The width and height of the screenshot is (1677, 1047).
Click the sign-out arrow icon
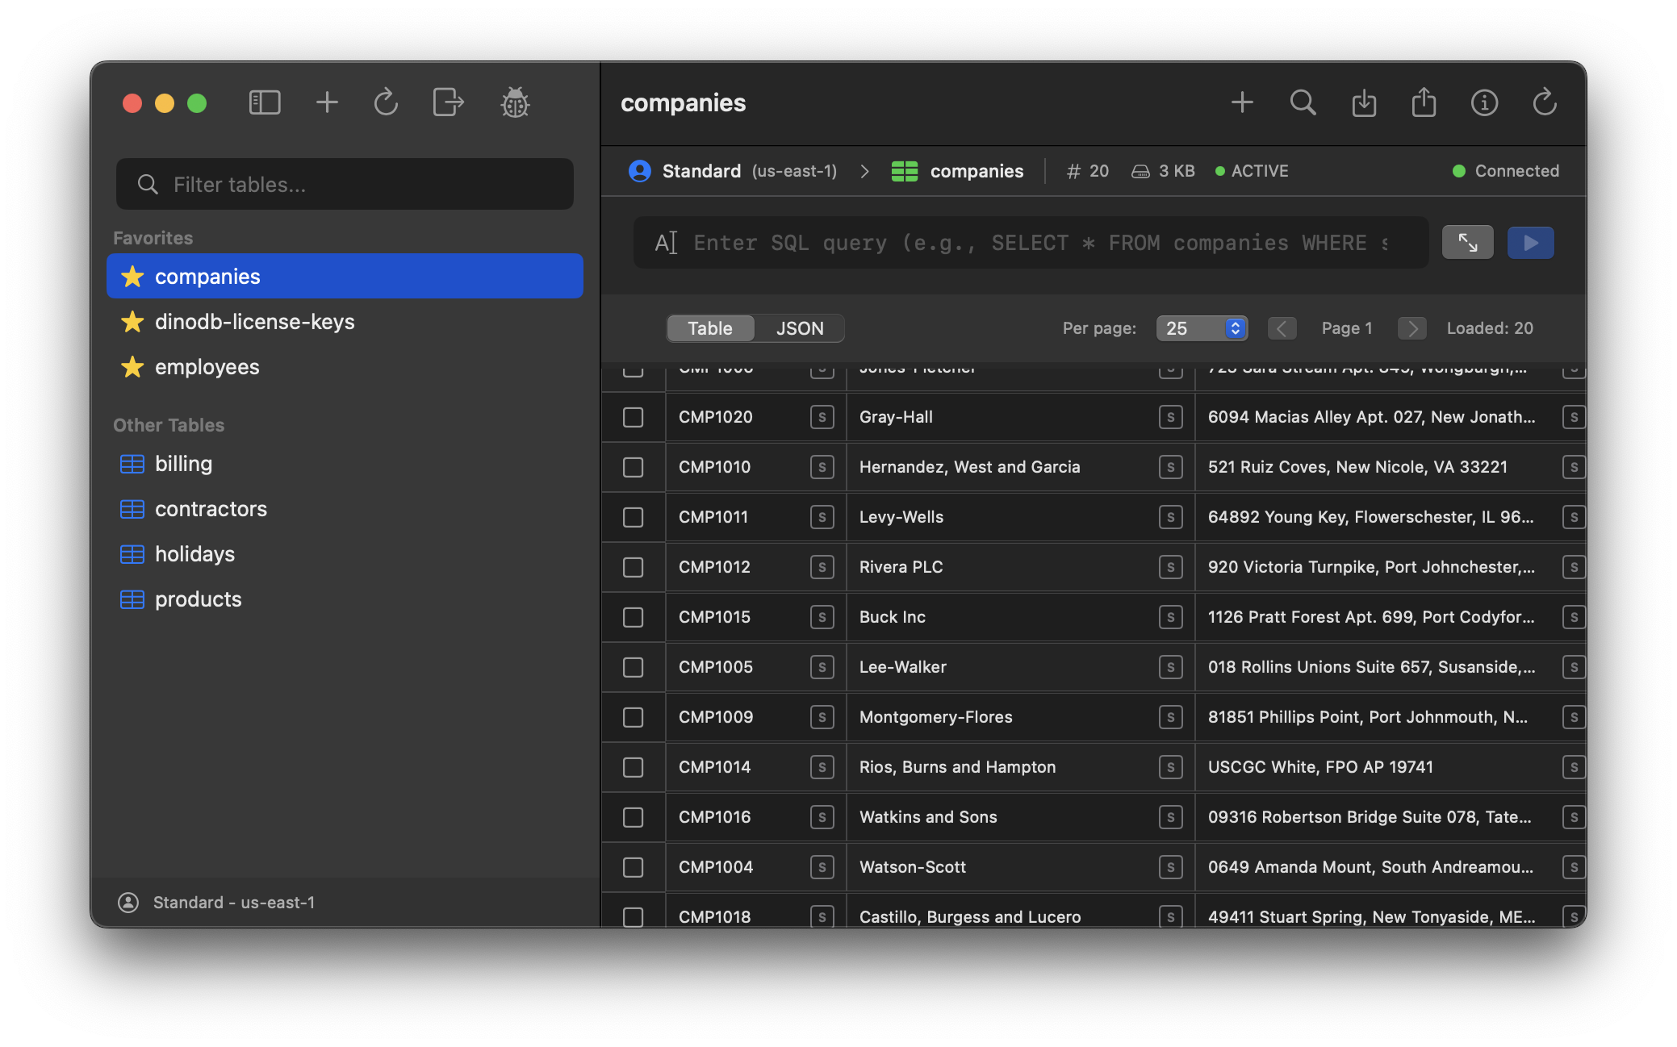coord(448,102)
